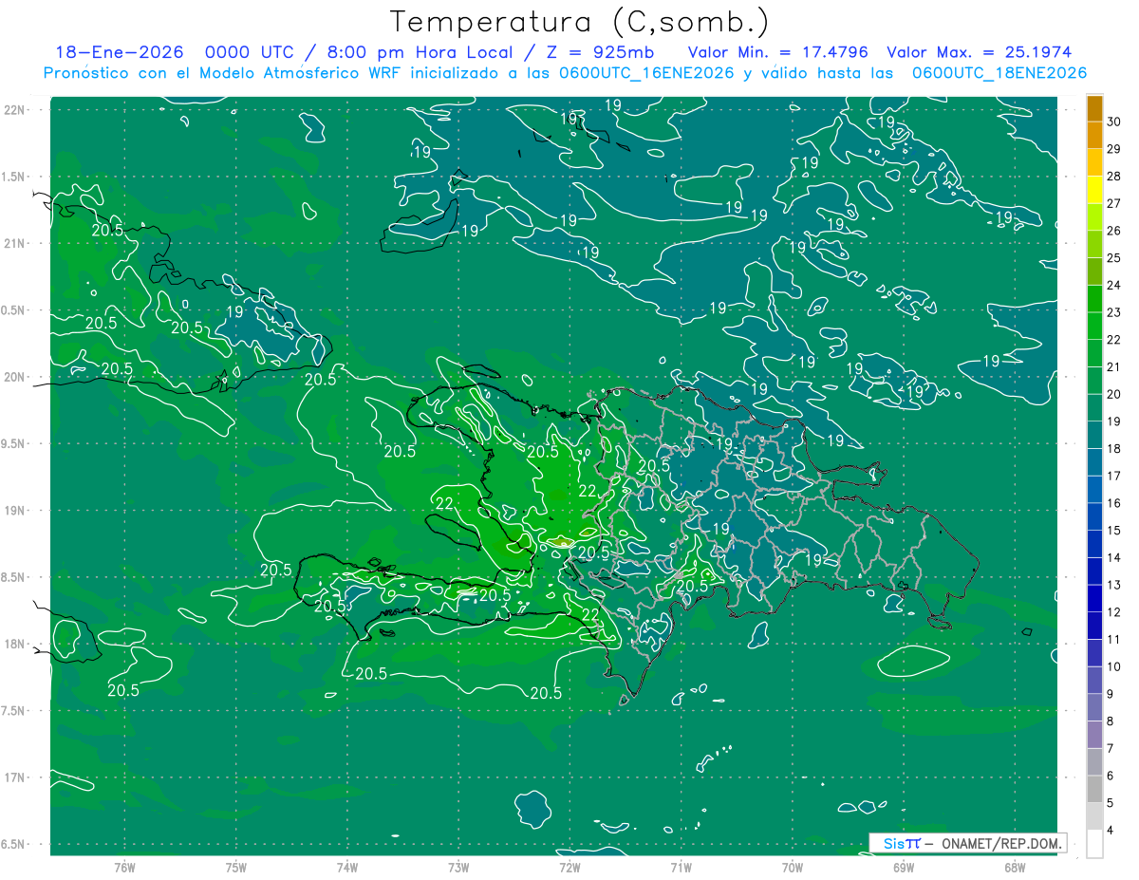Click the "19N" latitude axis label

click(x=15, y=511)
